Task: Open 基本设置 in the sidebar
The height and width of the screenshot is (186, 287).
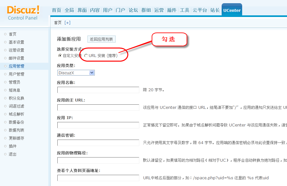Action: [16, 42]
